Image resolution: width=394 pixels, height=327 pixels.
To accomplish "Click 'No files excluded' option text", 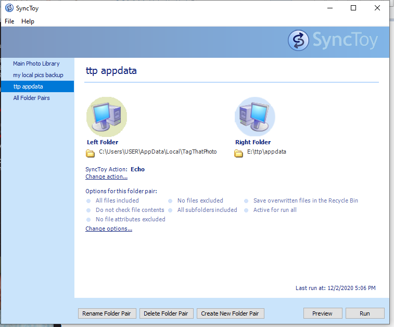I will (200, 200).
